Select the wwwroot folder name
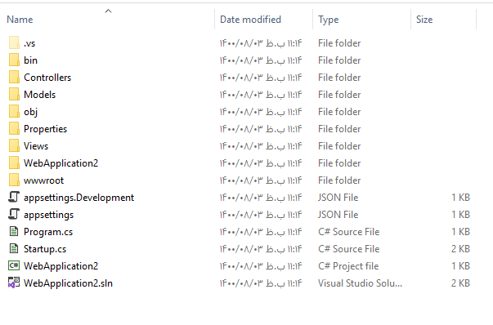Image resolution: width=493 pixels, height=325 pixels. (x=43, y=180)
